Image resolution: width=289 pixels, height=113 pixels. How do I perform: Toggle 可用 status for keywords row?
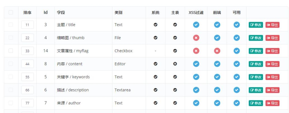pos(237,77)
